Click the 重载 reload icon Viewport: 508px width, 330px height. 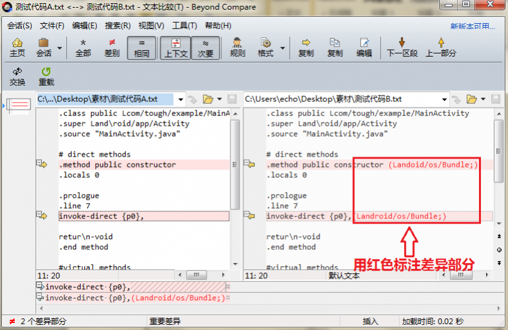[46, 76]
